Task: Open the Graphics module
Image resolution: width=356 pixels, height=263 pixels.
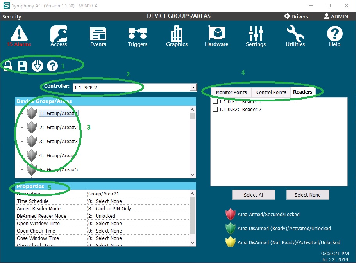Action: (x=177, y=36)
